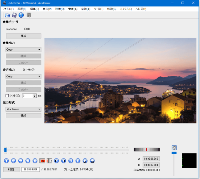This screenshot has width=200, height=179.
Task: Click the Selection duration text
Action: click(147, 170)
